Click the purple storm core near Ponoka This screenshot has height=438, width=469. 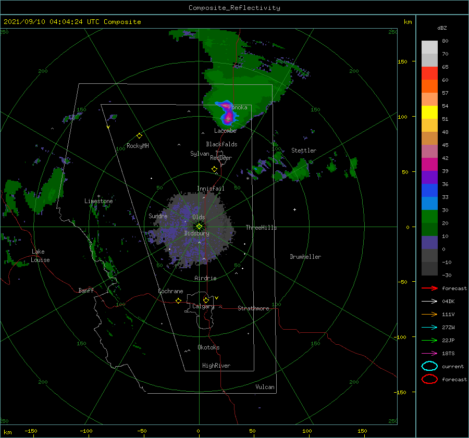228,115
